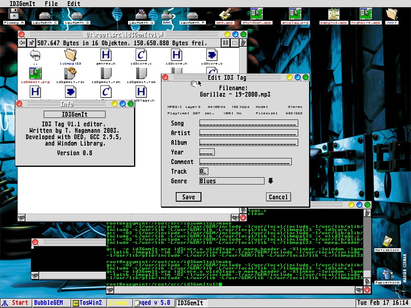The height and width of the screenshot is (308, 411).
Task: Select the id3core.o object file icon
Action: [x=212, y=57]
